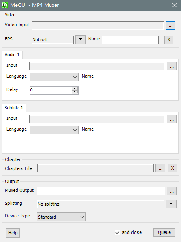This screenshot has width=181, height=242.
Task: Clear the Chapters File with X
Action: 172,168
